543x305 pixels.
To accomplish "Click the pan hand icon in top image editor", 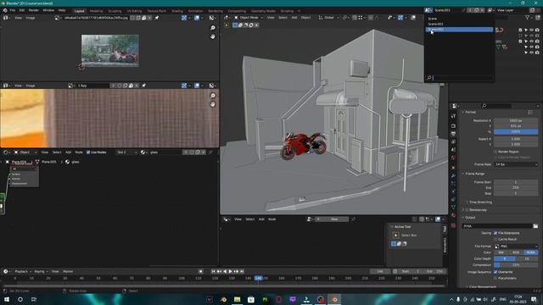I will tap(213, 36).
